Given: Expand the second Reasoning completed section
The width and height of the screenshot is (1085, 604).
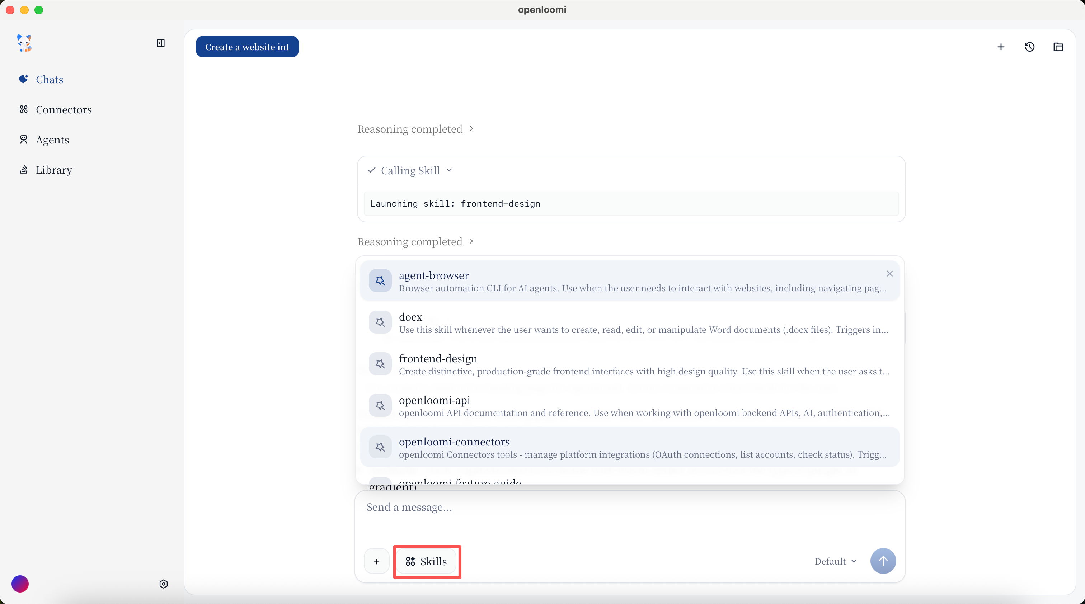Looking at the screenshot, I should pyautogui.click(x=416, y=242).
